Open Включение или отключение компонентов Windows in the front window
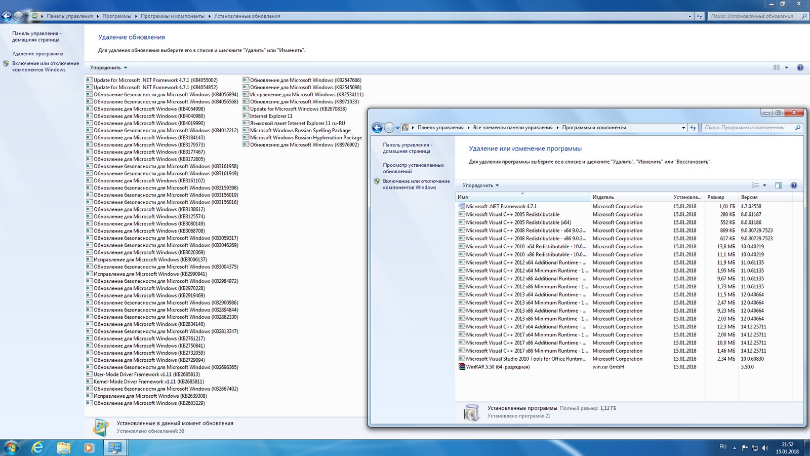 point(416,184)
